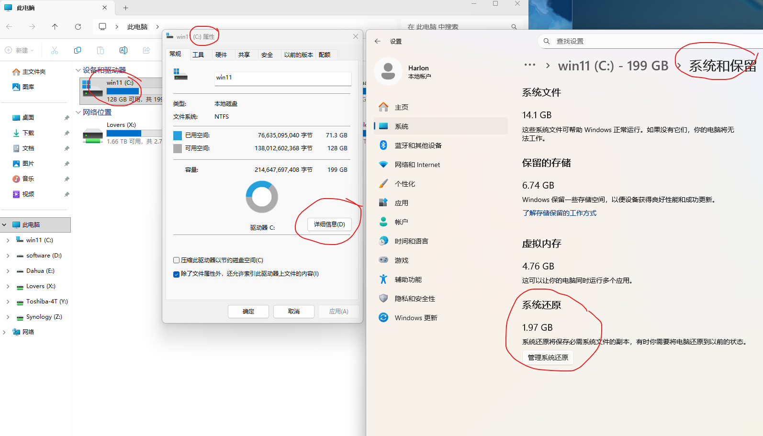This screenshot has width=763, height=436.
Task: Switch to the 配额 tab
Action: (x=325, y=55)
